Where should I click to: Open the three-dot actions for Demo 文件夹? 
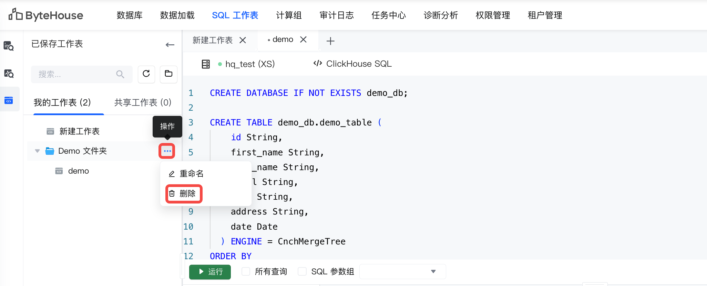167,151
